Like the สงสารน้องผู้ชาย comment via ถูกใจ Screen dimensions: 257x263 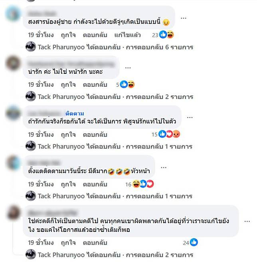[68, 35]
